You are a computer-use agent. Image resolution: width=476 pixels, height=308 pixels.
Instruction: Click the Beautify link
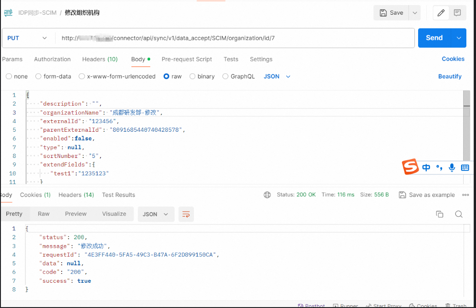coord(450,77)
